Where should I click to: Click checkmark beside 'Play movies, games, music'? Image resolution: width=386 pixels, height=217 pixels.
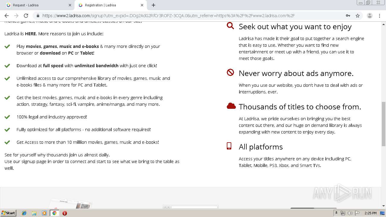(x=7, y=46)
